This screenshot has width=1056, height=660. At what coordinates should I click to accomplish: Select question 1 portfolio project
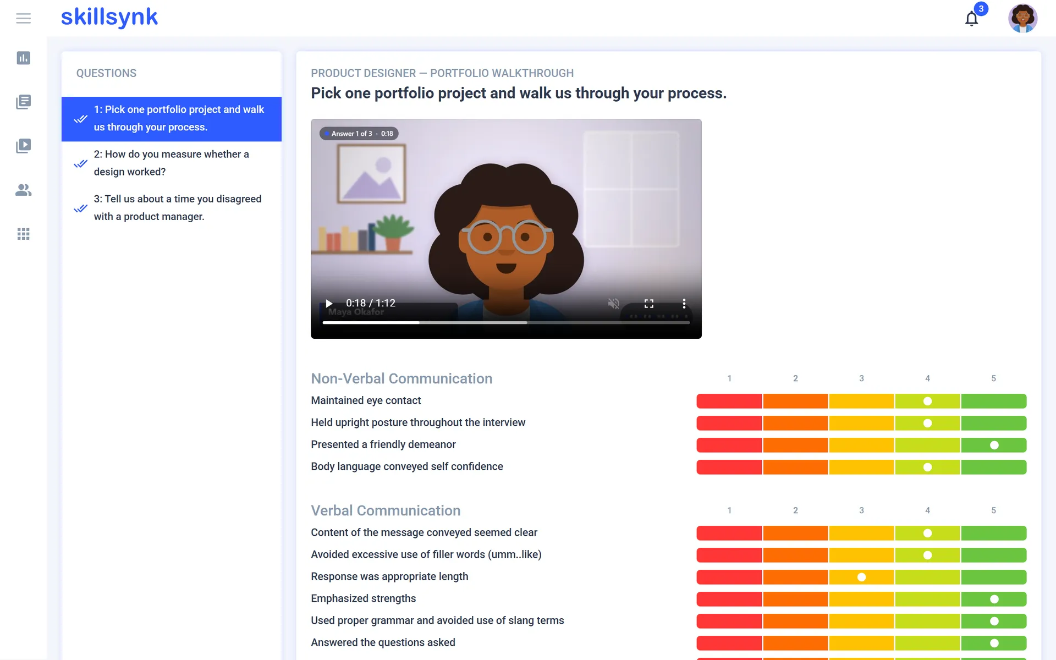click(x=172, y=119)
